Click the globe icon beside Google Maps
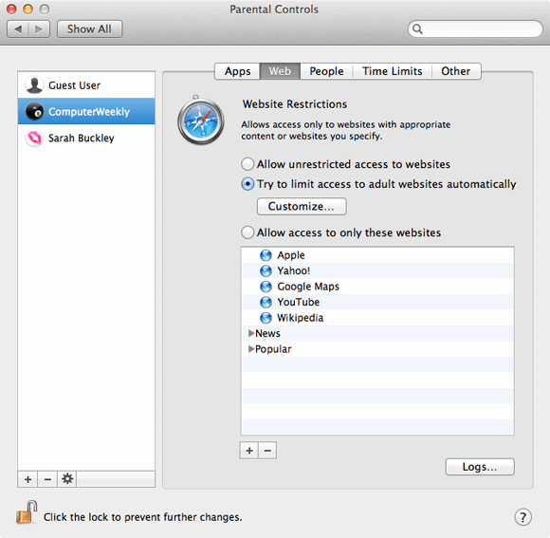Screen dimensions: 550x538 266,287
